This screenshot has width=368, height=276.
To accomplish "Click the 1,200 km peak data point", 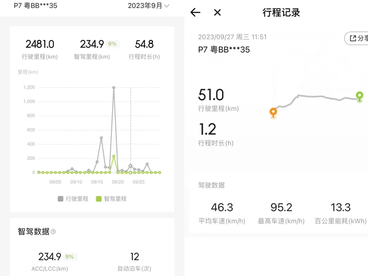I will pos(114,88).
